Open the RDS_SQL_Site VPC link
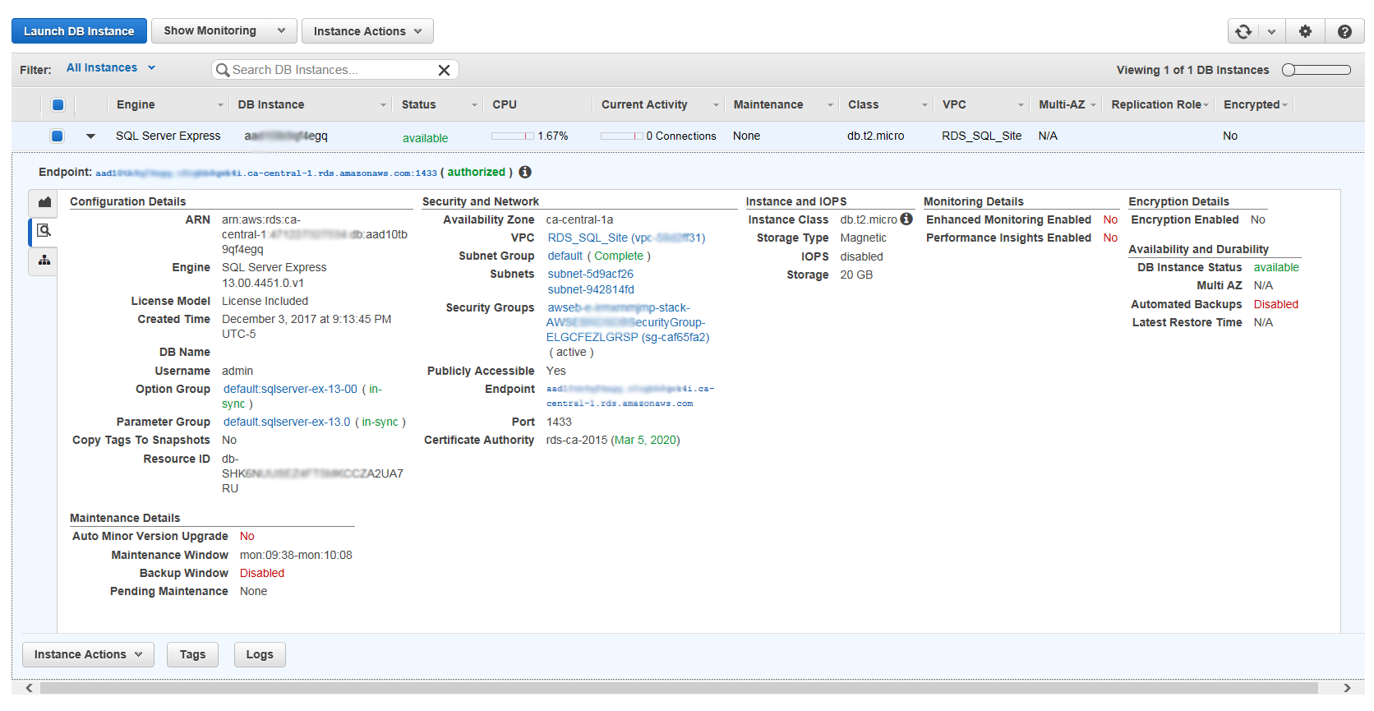The image size is (1374, 711). 626,238
